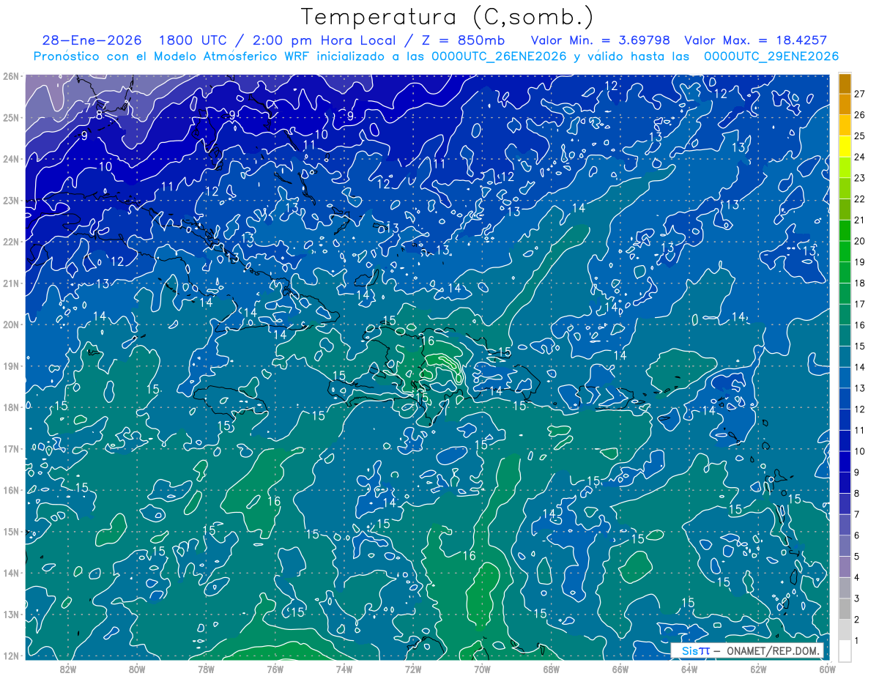Click the '70W' longitude axis label
The image size is (879, 679).
(482, 669)
